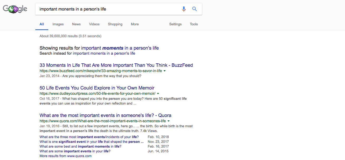Image resolution: width=345 pixels, height=160 pixels.
Task: Click the quora.com green URL text
Action: [103, 121]
